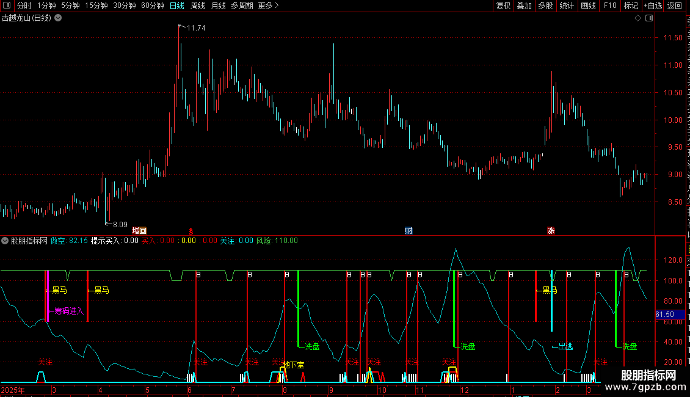Switch to 周线 weekly chart
This screenshot has height=397, width=690.
(198, 5)
